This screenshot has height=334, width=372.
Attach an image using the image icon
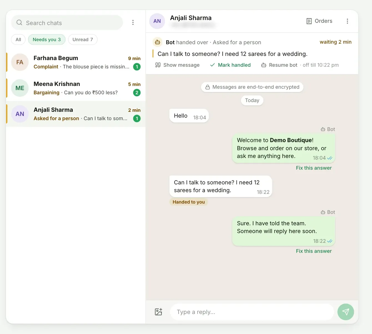coord(159,312)
